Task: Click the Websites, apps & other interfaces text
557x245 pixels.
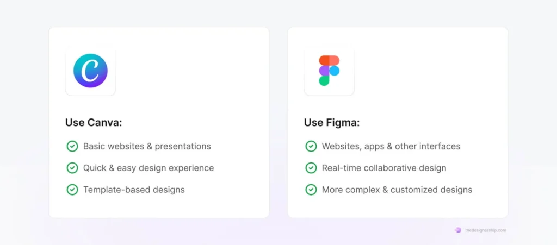Action: 391,146
